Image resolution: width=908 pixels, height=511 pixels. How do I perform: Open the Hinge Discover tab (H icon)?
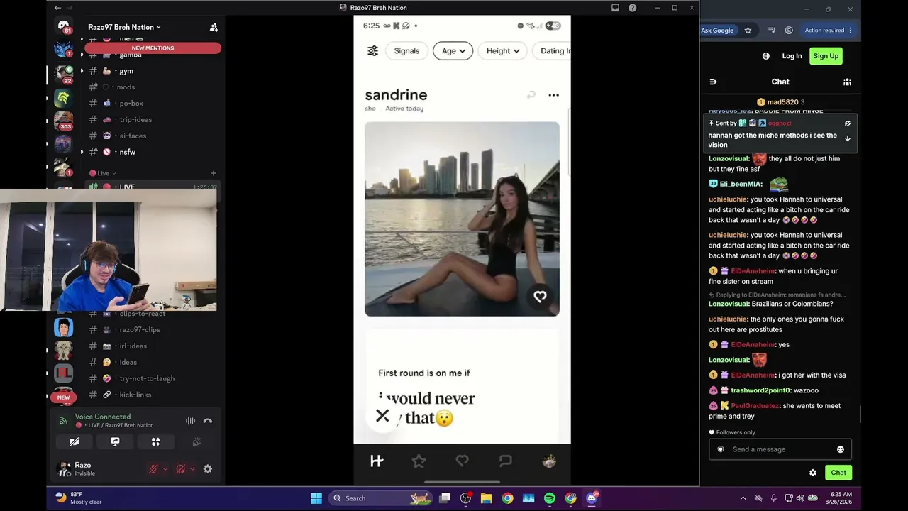click(377, 461)
